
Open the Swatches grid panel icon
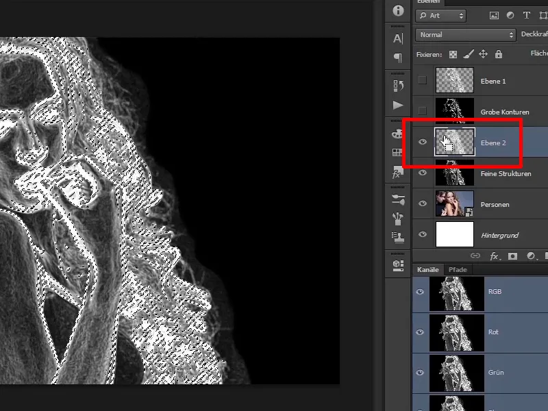[x=397, y=152]
